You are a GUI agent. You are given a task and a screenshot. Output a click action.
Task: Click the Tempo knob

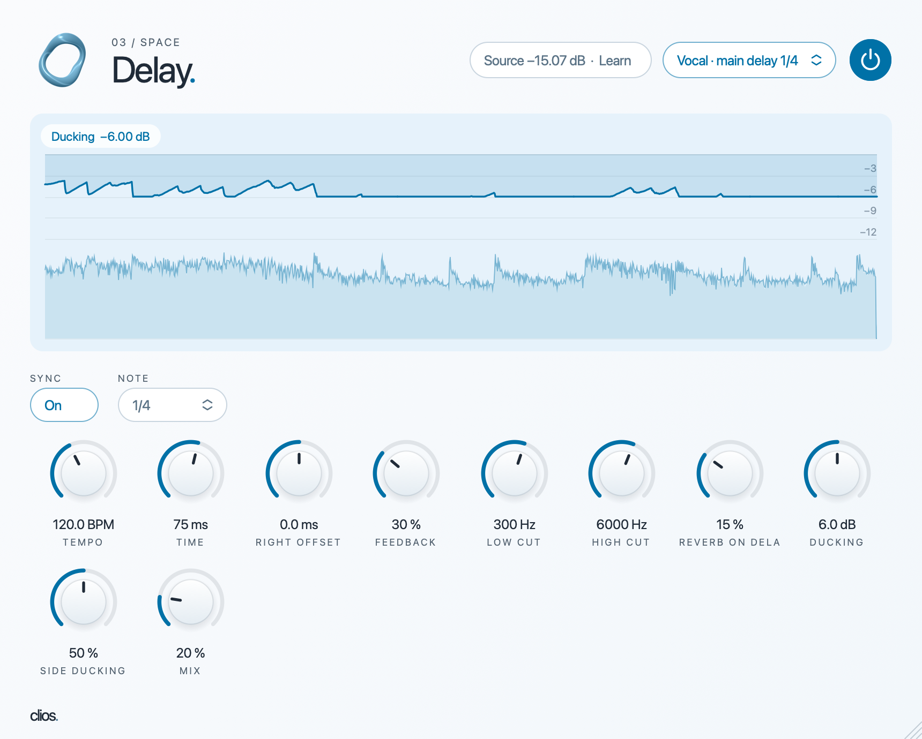point(84,473)
